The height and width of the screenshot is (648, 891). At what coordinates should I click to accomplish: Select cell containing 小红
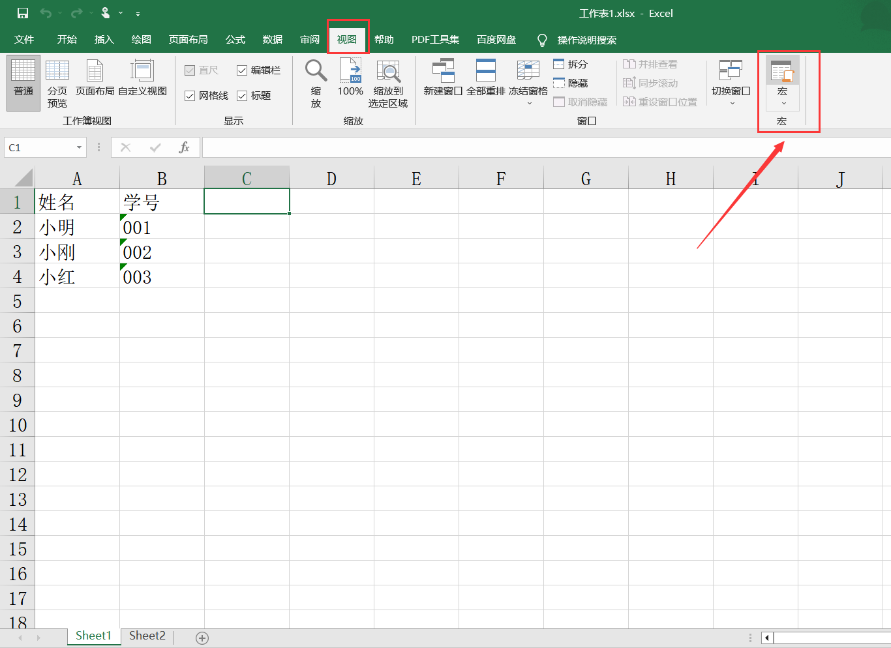pos(77,276)
